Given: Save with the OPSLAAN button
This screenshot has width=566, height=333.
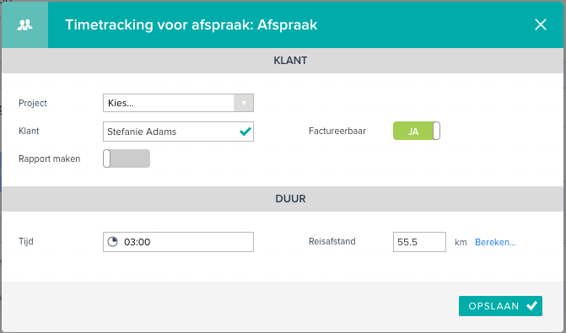Looking at the screenshot, I should tap(500, 306).
